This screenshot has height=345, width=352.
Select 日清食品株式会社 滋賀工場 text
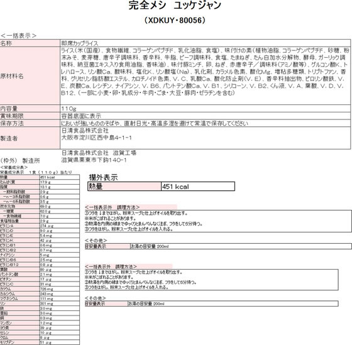coord(99,153)
